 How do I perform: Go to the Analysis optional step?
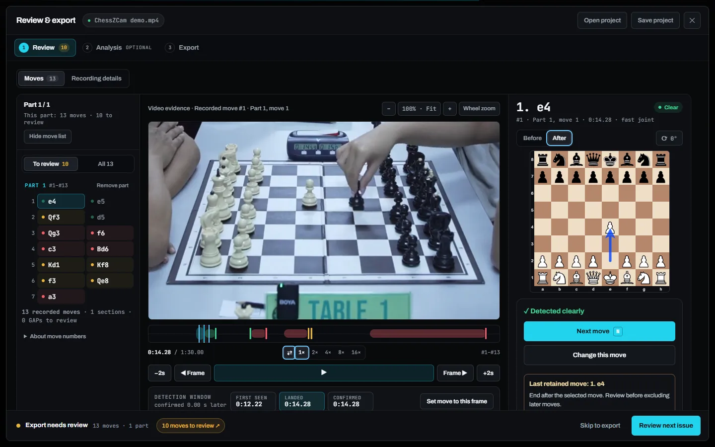click(x=118, y=48)
